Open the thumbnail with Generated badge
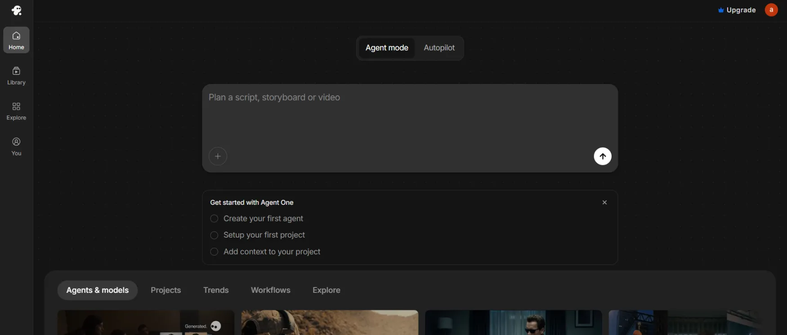This screenshot has height=335, width=787. [x=146, y=322]
